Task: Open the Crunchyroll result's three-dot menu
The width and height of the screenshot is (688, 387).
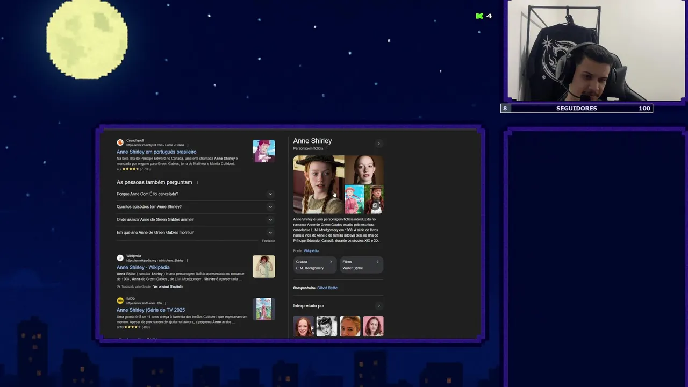Action: [188, 145]
